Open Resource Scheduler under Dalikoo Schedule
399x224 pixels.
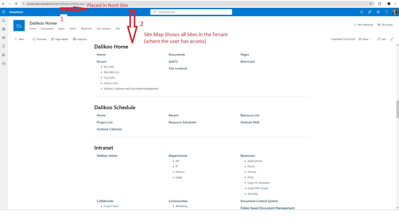pyautogui.click(x=183, y=122)
